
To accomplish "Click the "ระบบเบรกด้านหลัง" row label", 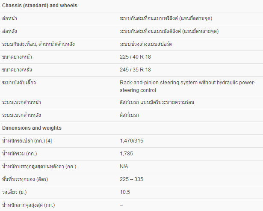I will (x=21, y=115).
